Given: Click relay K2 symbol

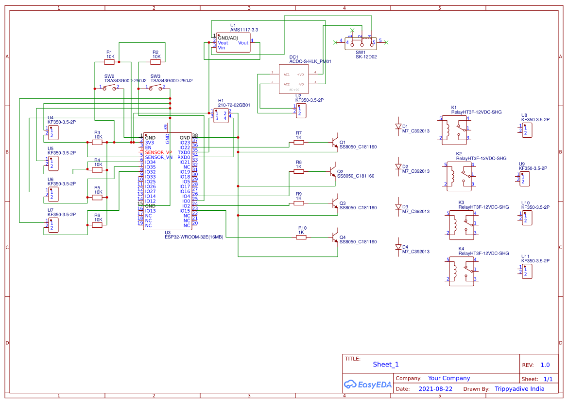Looking at the screenshot, I should click(x=459, y=176).
